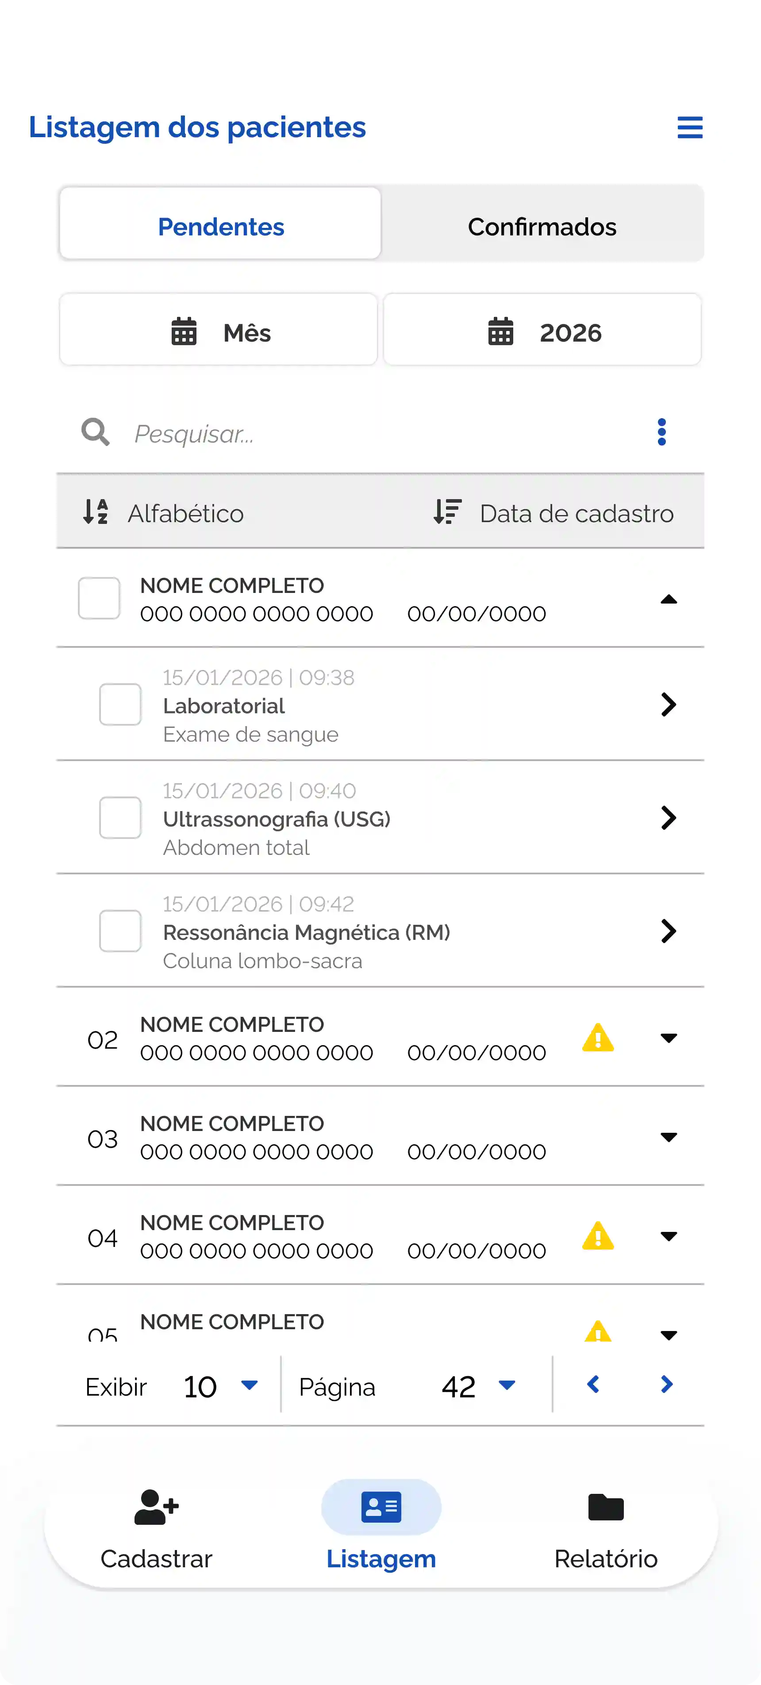761x1685 pixels.
Task: Go to previous page arrow
Action: pyautogui.click(x=593, y=1384)
